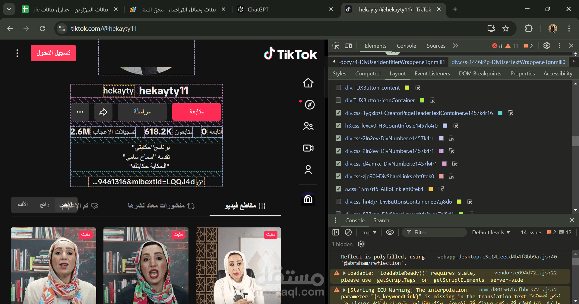The height and width of the screenshot is (304, 579).
Task: Open the top context dropdown in console
Action: click(369, 232)
